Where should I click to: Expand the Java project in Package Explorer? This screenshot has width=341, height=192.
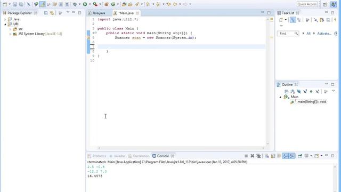(x=5, y=19)
